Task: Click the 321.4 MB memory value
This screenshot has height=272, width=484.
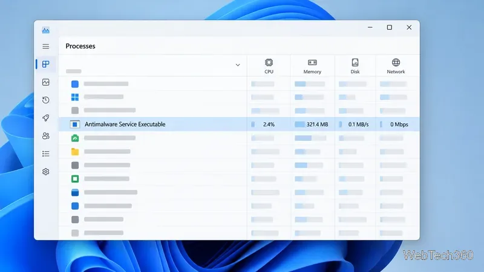Action: [317, 125]
